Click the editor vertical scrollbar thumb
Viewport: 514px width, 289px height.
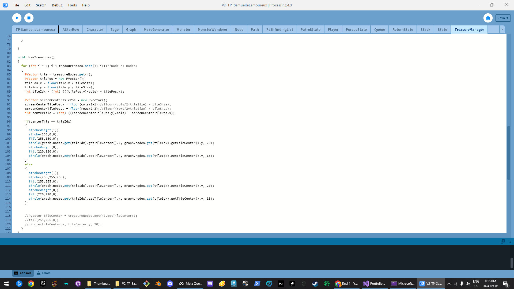pyautogui.click(x=508, y=153)
